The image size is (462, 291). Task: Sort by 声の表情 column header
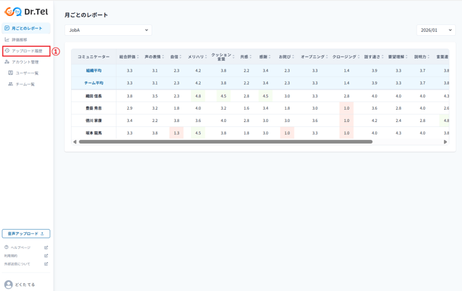click(x=154, y=57)
